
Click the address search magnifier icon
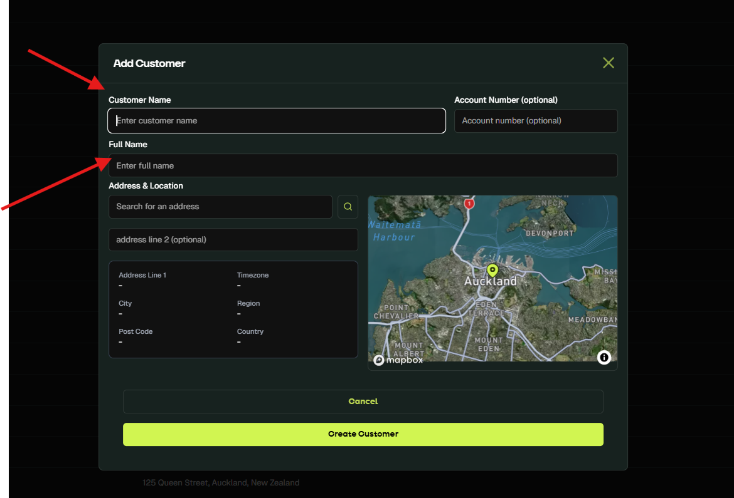click(348, 207)
